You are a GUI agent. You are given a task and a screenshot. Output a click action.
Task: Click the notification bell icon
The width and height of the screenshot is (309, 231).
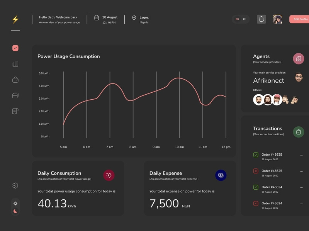tap(261, 19)
